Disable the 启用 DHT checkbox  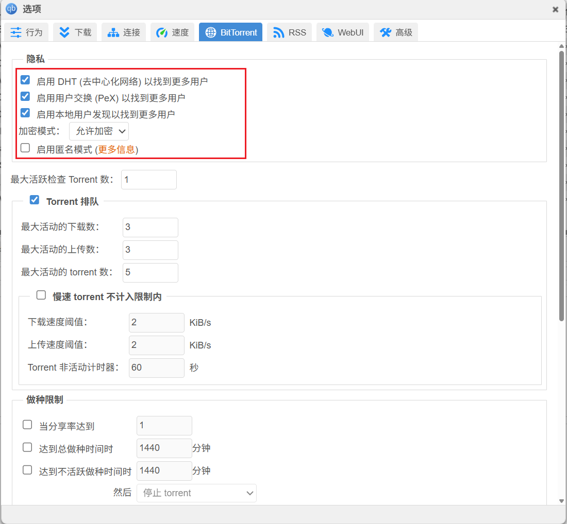[25, 80]
